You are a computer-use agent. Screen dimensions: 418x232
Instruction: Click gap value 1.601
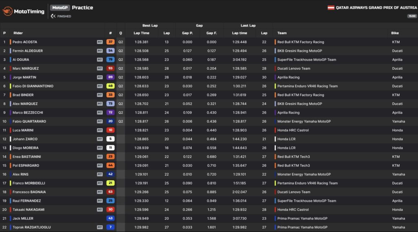pyautogui.click(x=211, y=227)
